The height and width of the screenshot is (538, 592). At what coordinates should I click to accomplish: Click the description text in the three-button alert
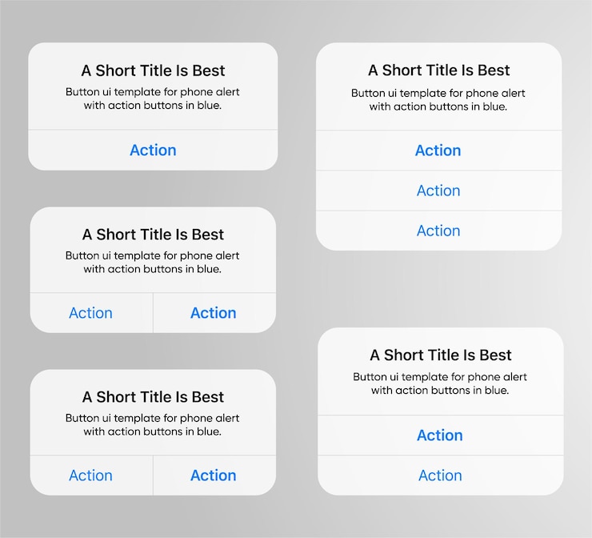point(438,100)
